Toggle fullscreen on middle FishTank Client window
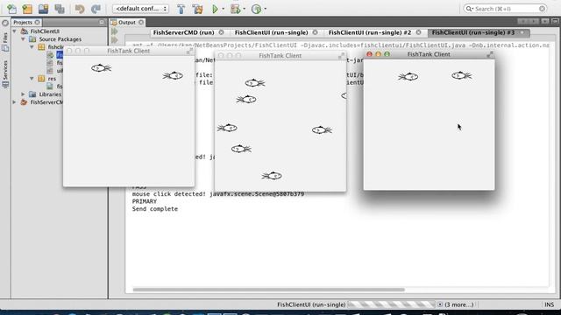 coord(341,56)
